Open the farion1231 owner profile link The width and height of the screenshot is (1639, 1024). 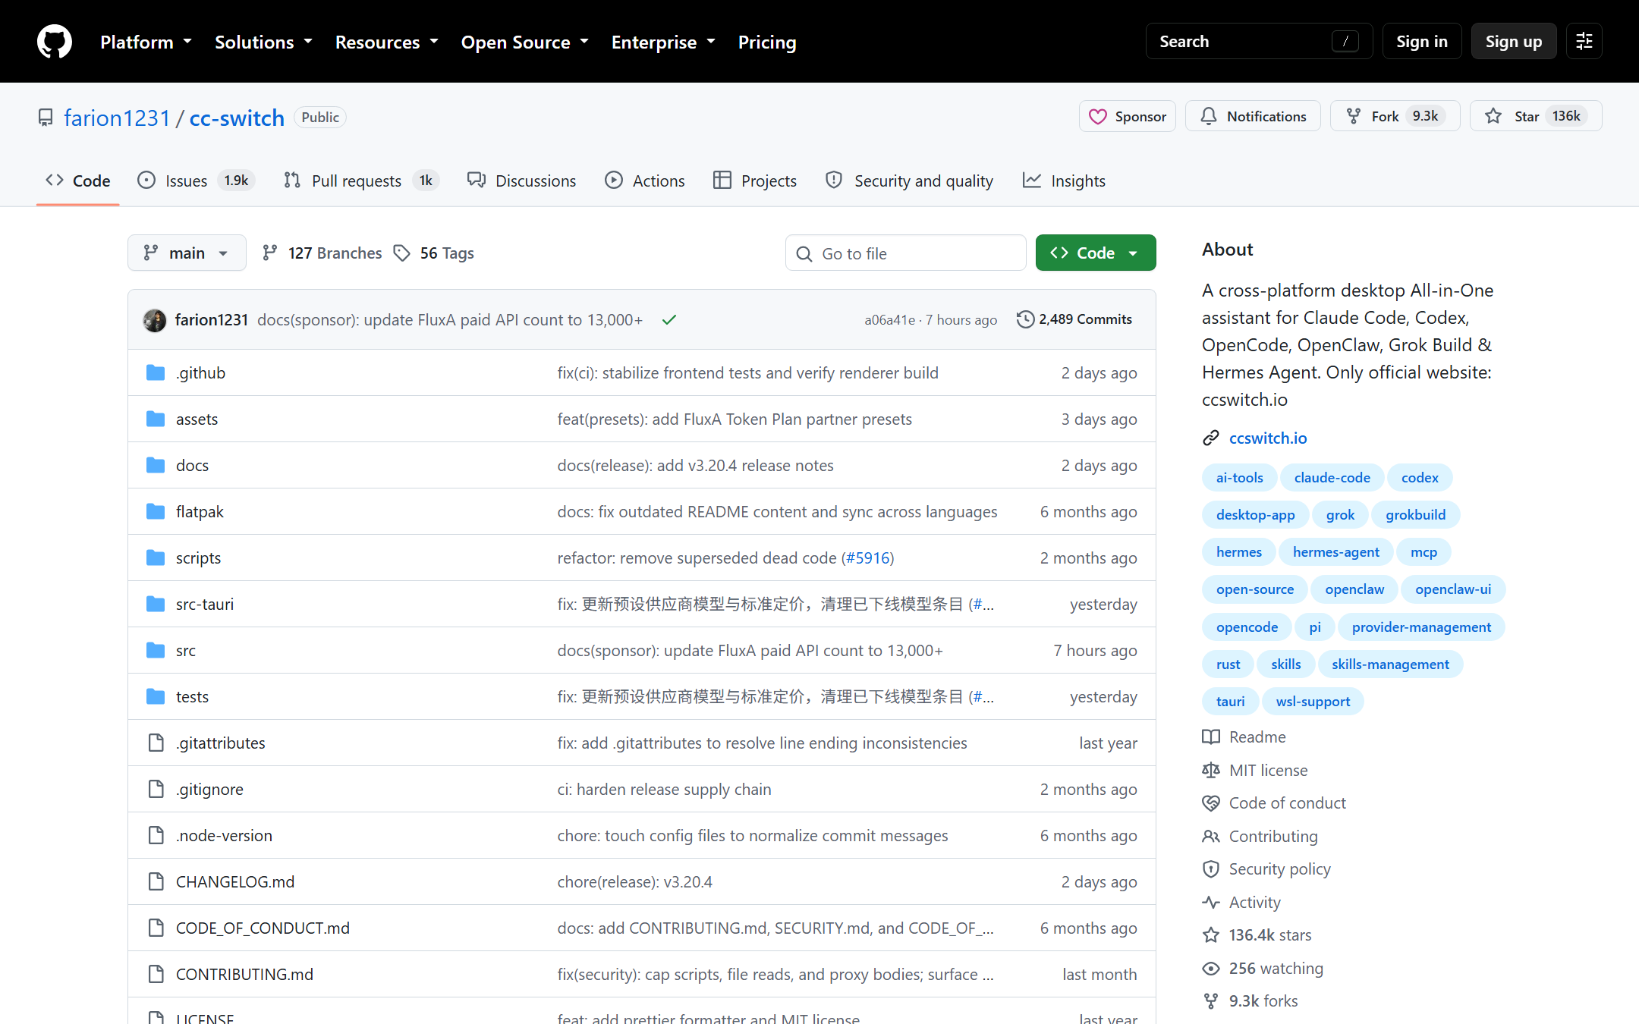[117, 118]
